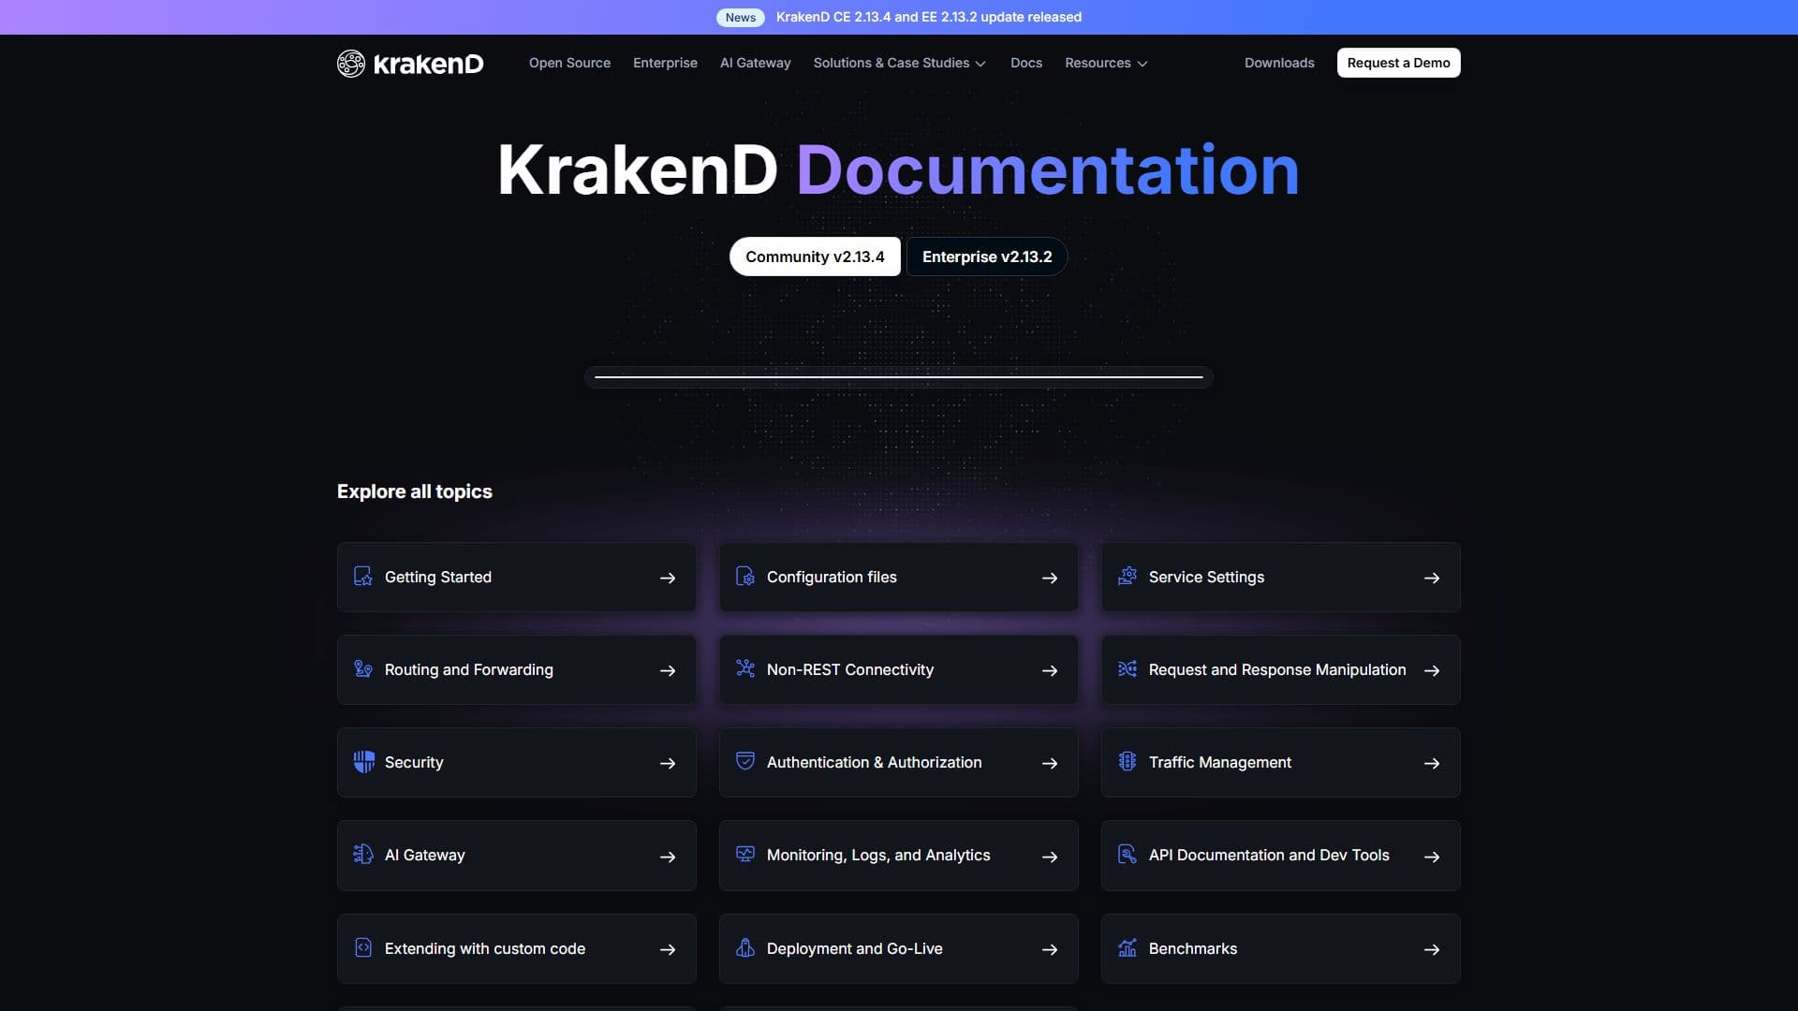Open the Monitoring, Logs, and Analytics topic
1798x1011 pixels.
898,856
